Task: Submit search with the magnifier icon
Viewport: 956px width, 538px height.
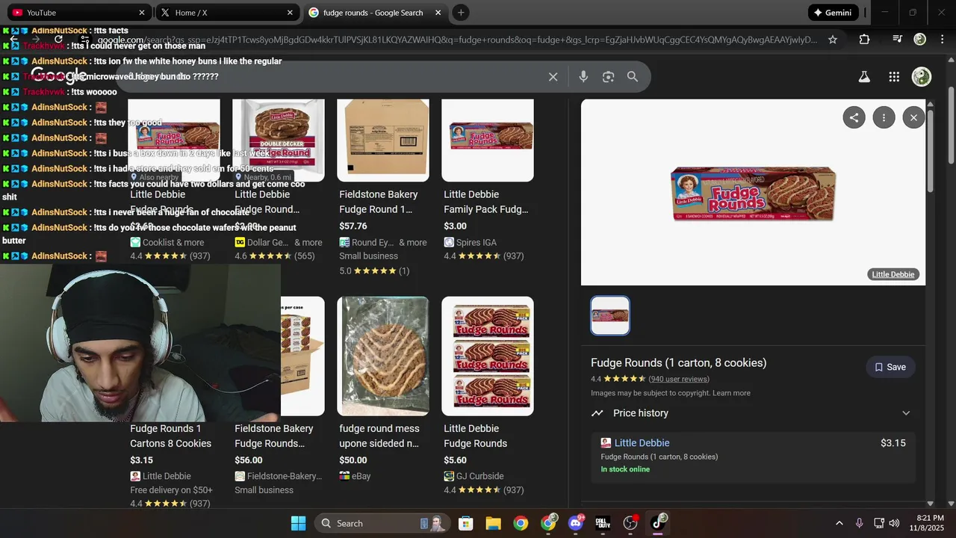Action: (x=633, y=76)
